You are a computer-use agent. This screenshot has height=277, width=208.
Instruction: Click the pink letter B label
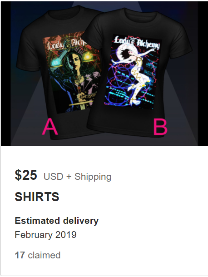[x=160, y=127]
